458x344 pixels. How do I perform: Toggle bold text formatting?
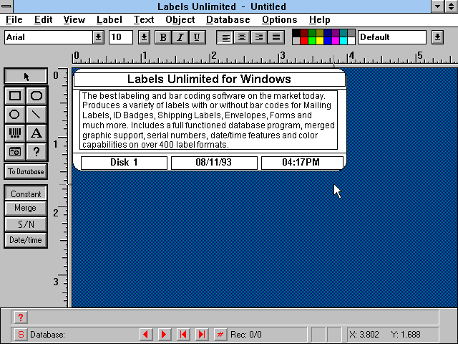(163, 37)
